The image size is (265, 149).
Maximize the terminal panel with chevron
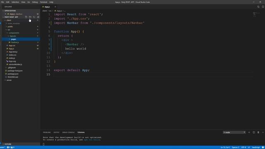point(263,132)
